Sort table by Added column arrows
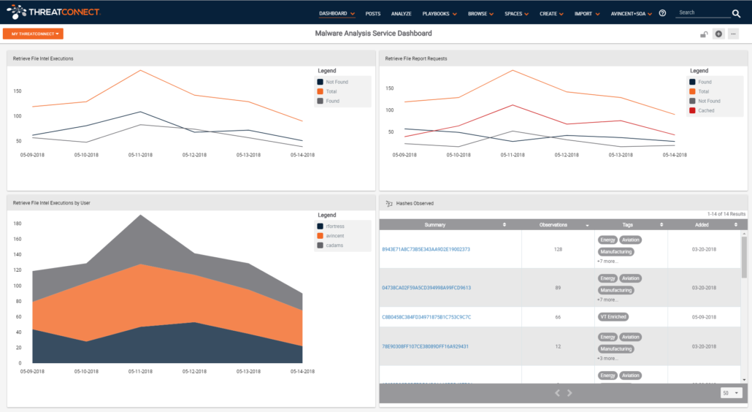This screenshot has width=752, height=412. pos(736,224)
